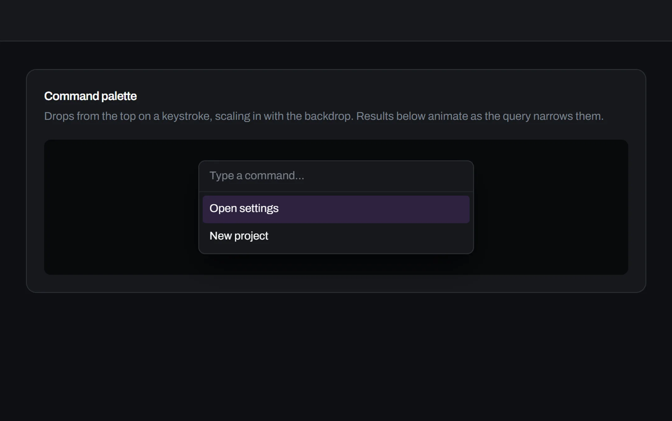Viewport: 672px width, 421px height.
Task: Click the "Open settings" text label
Action: click(244, 208)
